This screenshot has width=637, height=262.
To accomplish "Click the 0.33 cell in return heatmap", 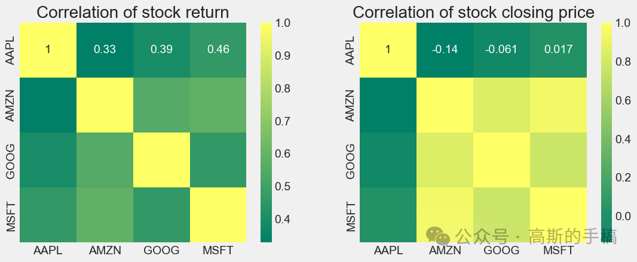I will 105,50.
